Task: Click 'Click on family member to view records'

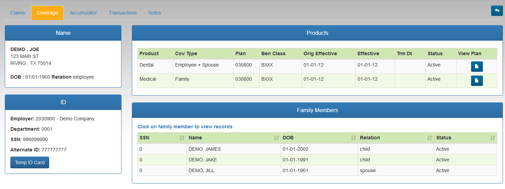Action: [185, 127]
